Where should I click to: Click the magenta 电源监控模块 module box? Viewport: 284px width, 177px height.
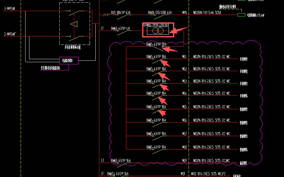69,60
